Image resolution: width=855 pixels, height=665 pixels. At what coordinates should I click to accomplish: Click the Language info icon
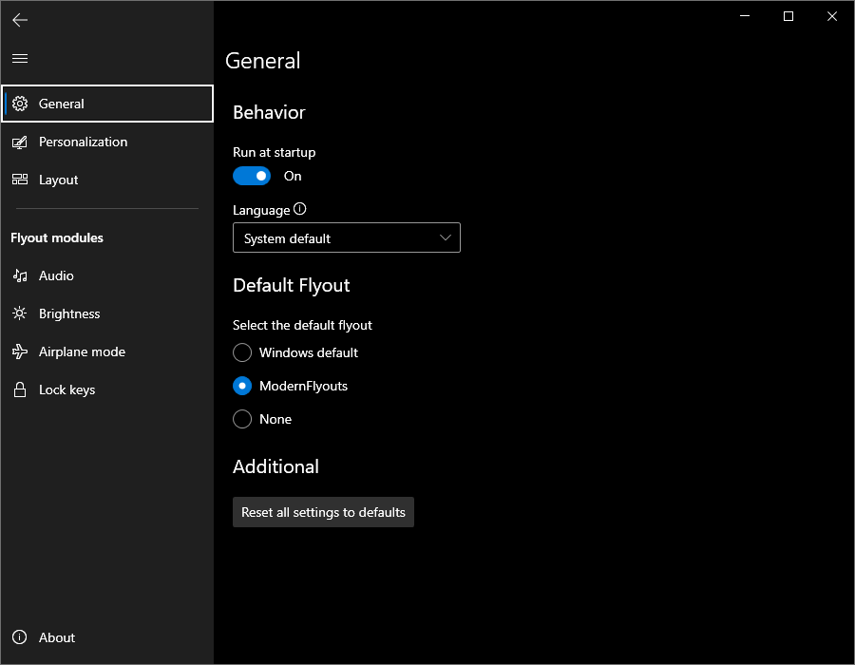click(300, 209)
